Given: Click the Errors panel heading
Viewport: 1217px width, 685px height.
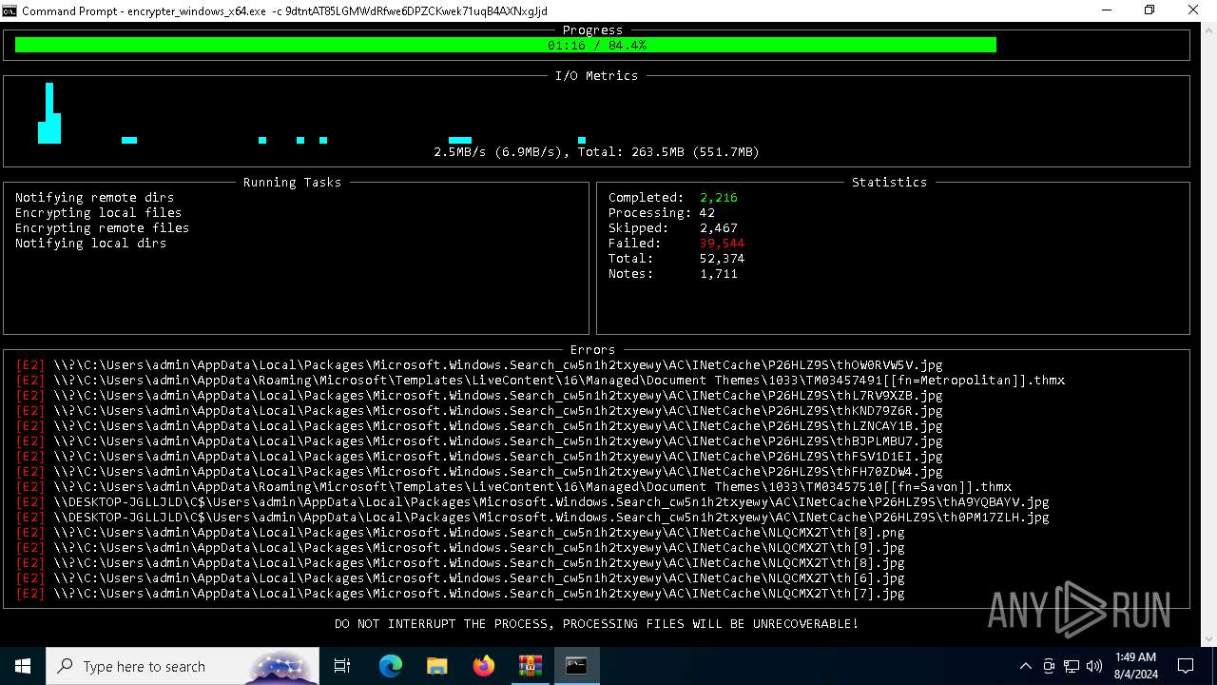Looking at the screenshot, I should [x=593, y=349].
